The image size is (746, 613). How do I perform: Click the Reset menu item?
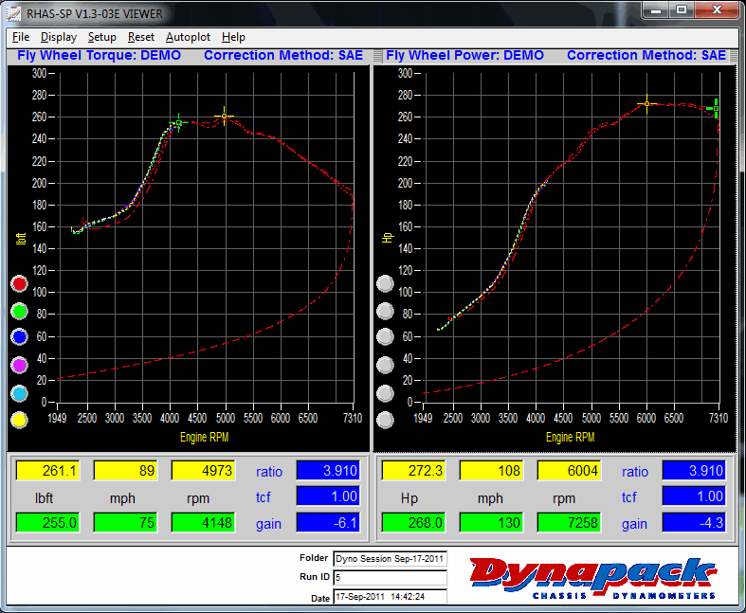(x=141, y=37)
